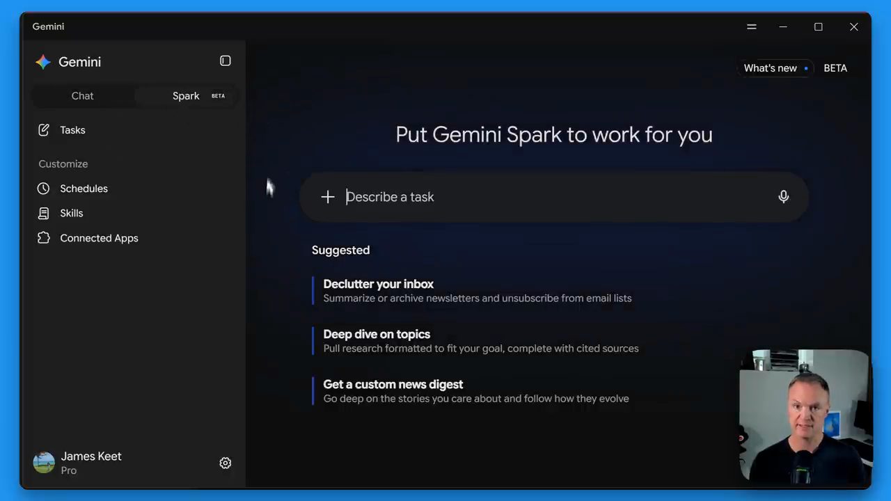Click James Keet's profile avatar
The image size is (891, 501).
44,463
